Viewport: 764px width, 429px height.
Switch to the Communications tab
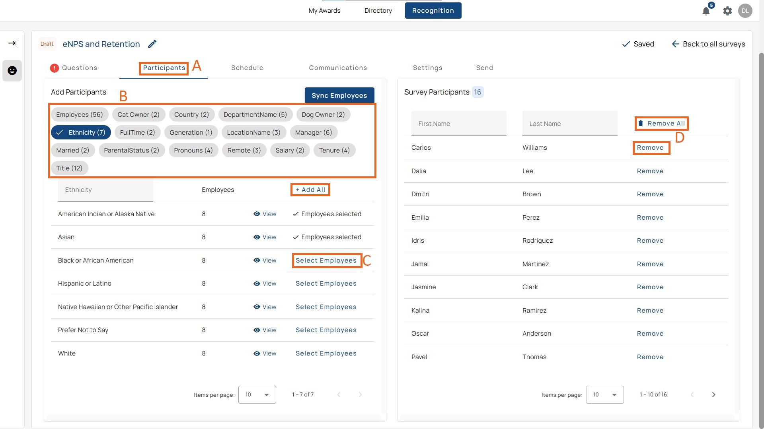click(x=338, y=68)
